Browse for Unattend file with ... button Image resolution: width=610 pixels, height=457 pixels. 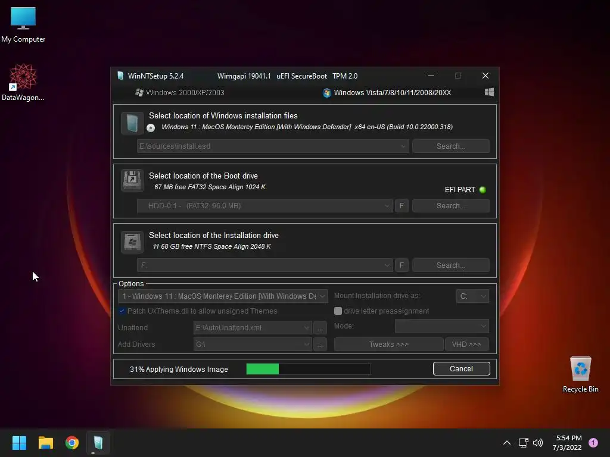point(320,328)
